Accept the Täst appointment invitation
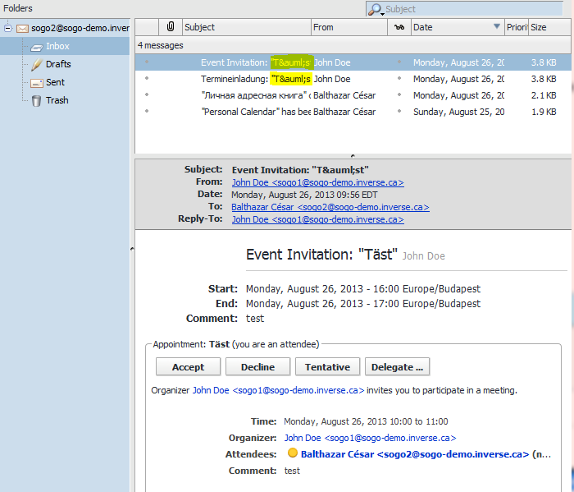 188,367
